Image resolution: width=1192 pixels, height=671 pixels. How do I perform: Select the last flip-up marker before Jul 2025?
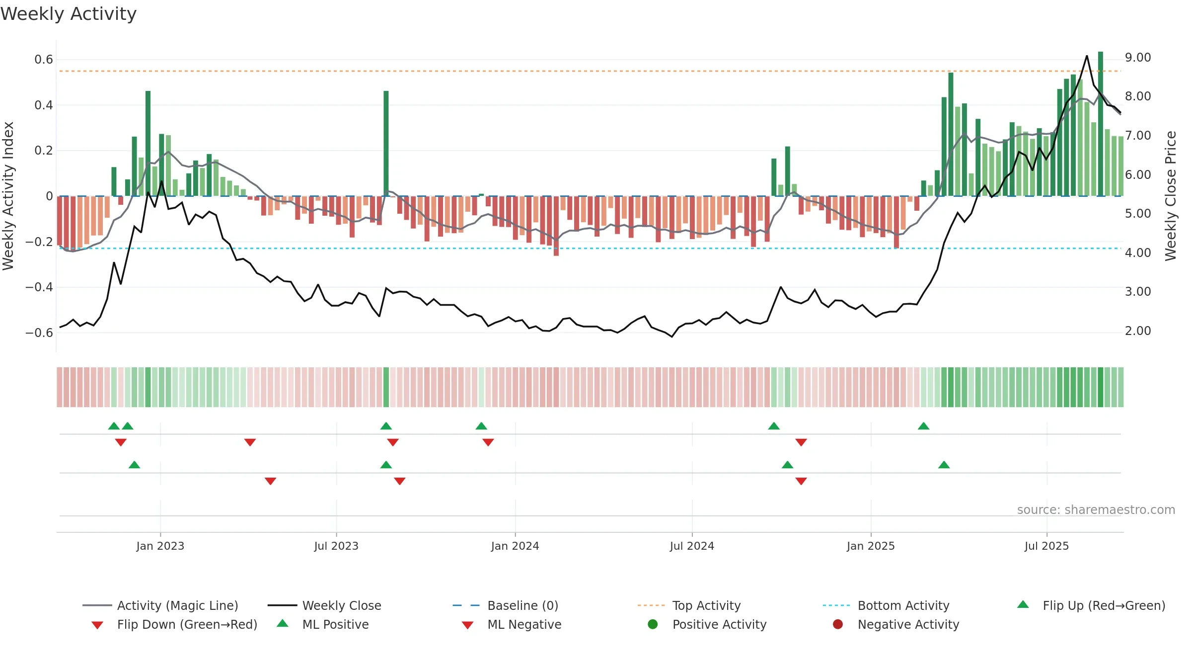point(924,426)
